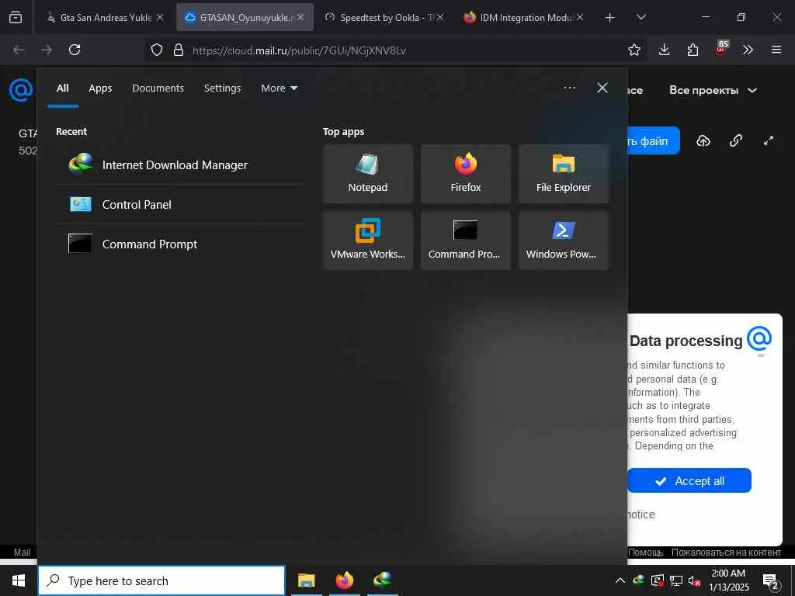795x596 pixels.
Task: Switch to Speedtest by Ookla tab
Action: (384, 17)
